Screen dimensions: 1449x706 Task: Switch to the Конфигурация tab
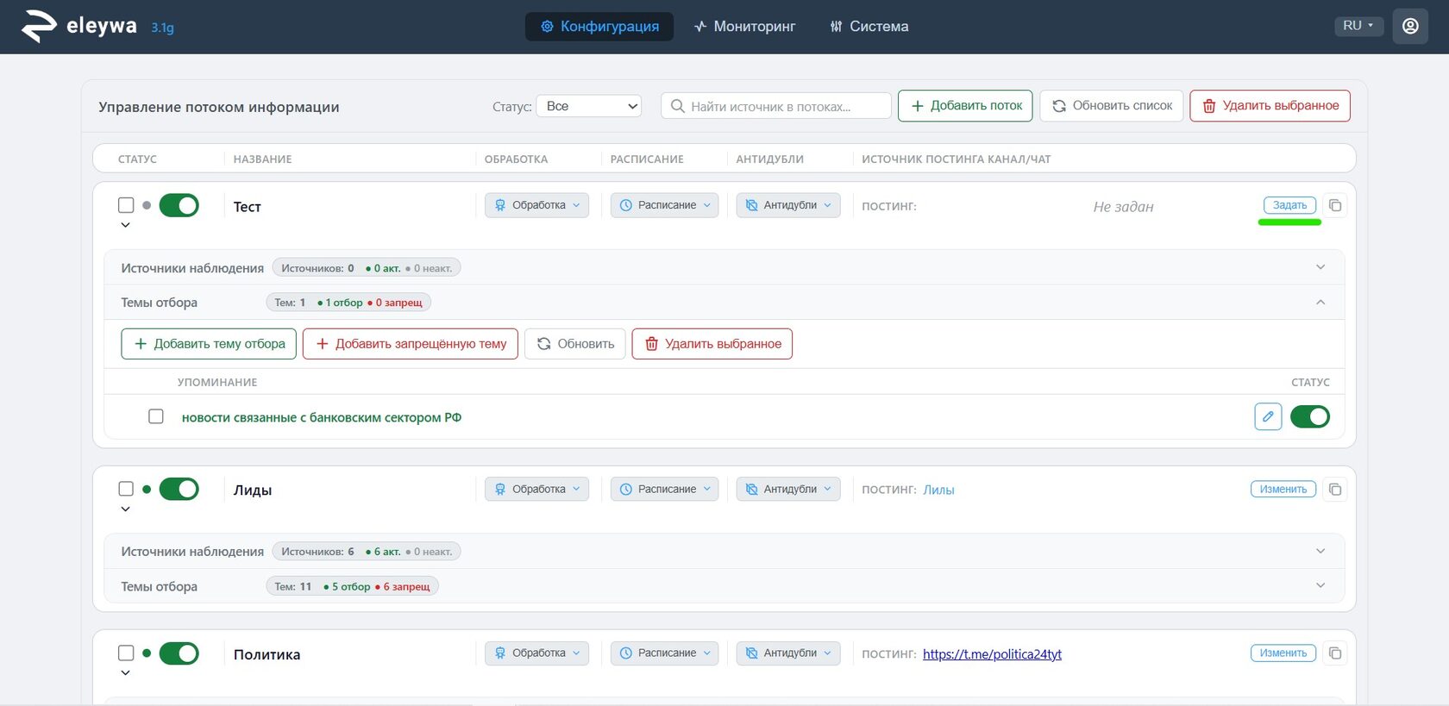click(599, 26)
